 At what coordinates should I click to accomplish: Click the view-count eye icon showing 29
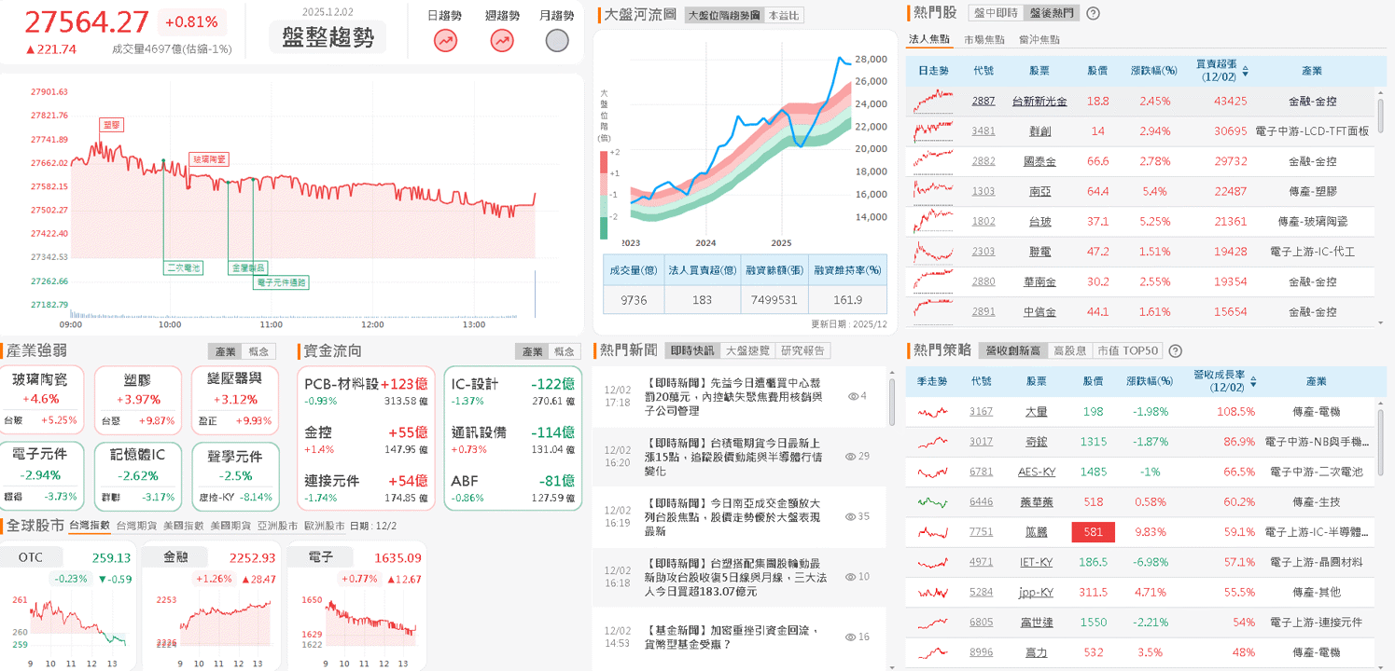point(850,457)
